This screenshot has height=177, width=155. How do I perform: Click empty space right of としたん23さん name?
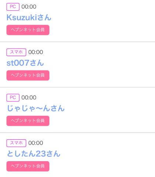click(x=108, y=154)
